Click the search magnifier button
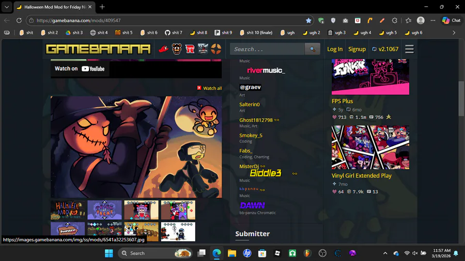Image resolution: width=465 pixels, height=261 pixels. [x=313, y=49]
